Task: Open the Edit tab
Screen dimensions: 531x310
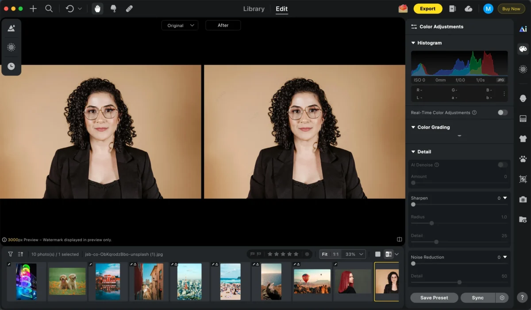Action: 281,8
